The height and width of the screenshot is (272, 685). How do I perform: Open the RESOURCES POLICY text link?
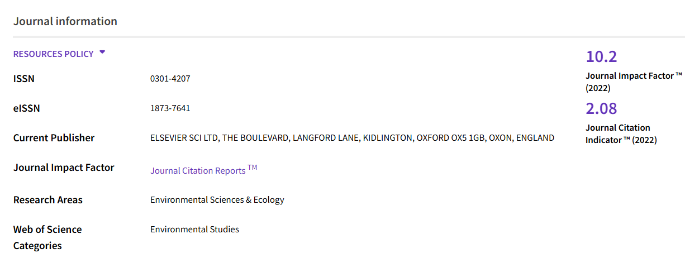[54, 54]
